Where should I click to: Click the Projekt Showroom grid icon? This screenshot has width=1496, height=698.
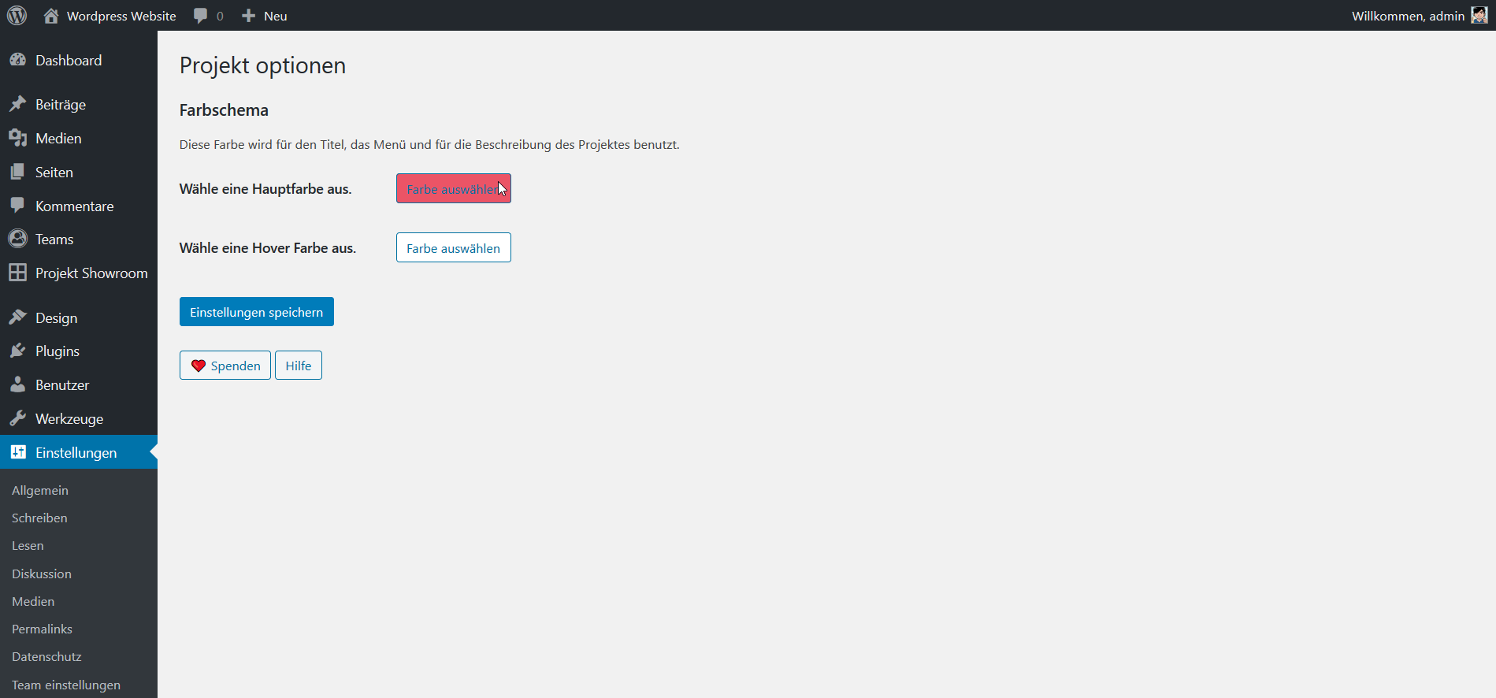click(17, 273)
